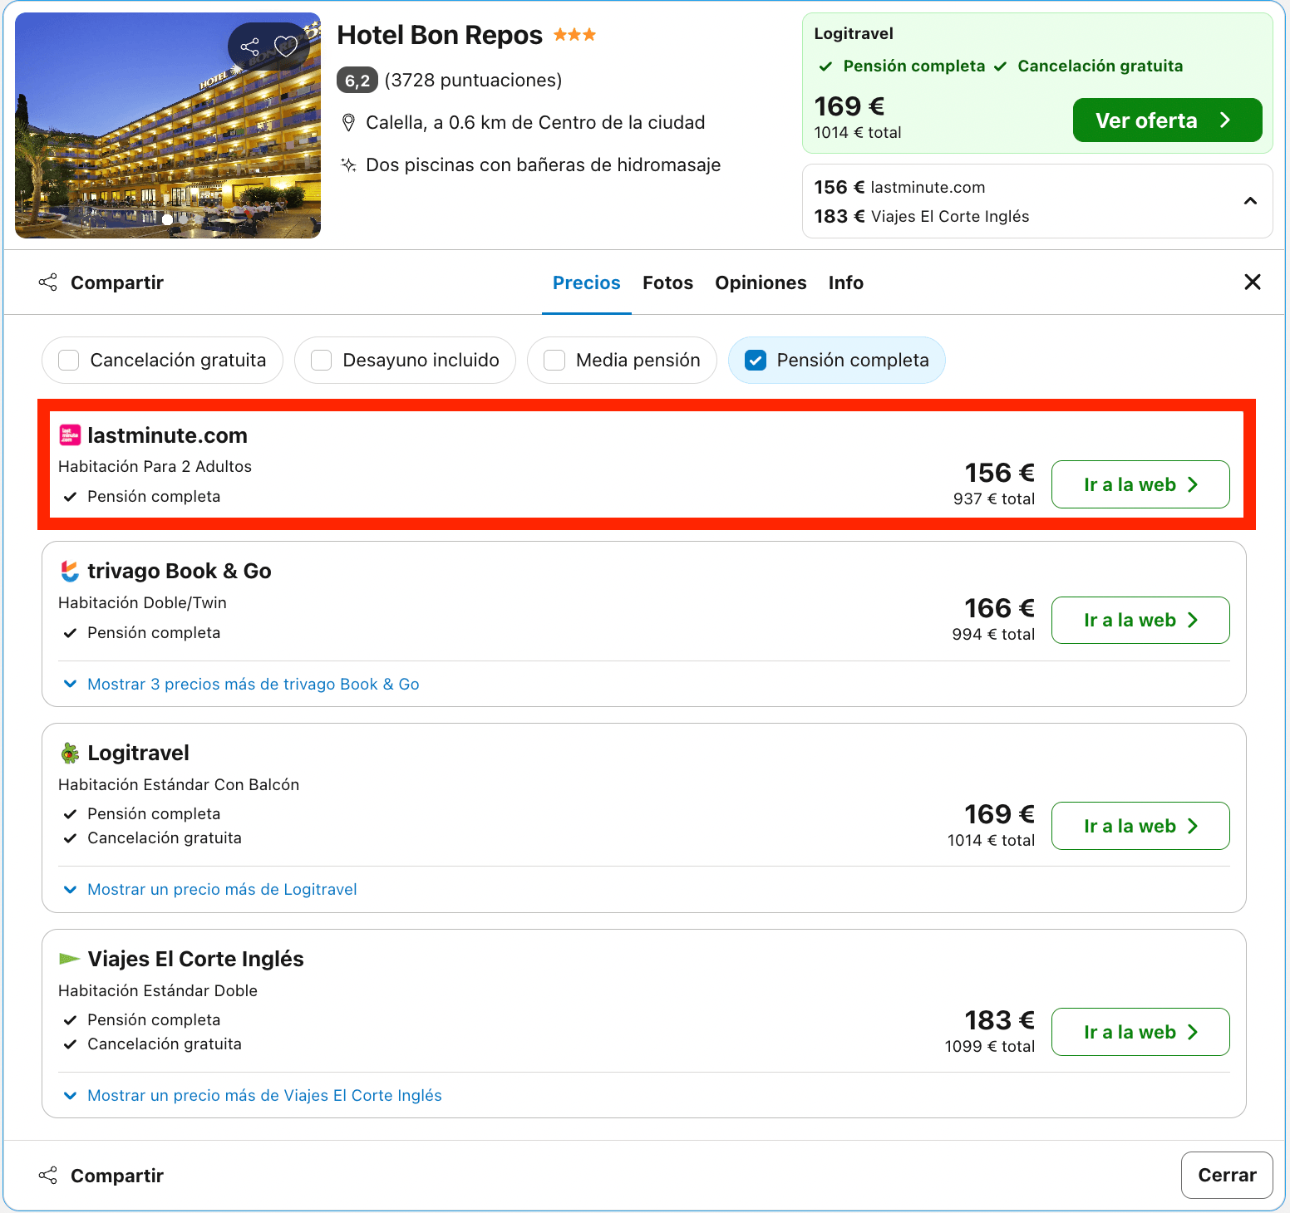Click the share icon next to bottom Compartir
1290x1213 pixels.
point(48,1176)
